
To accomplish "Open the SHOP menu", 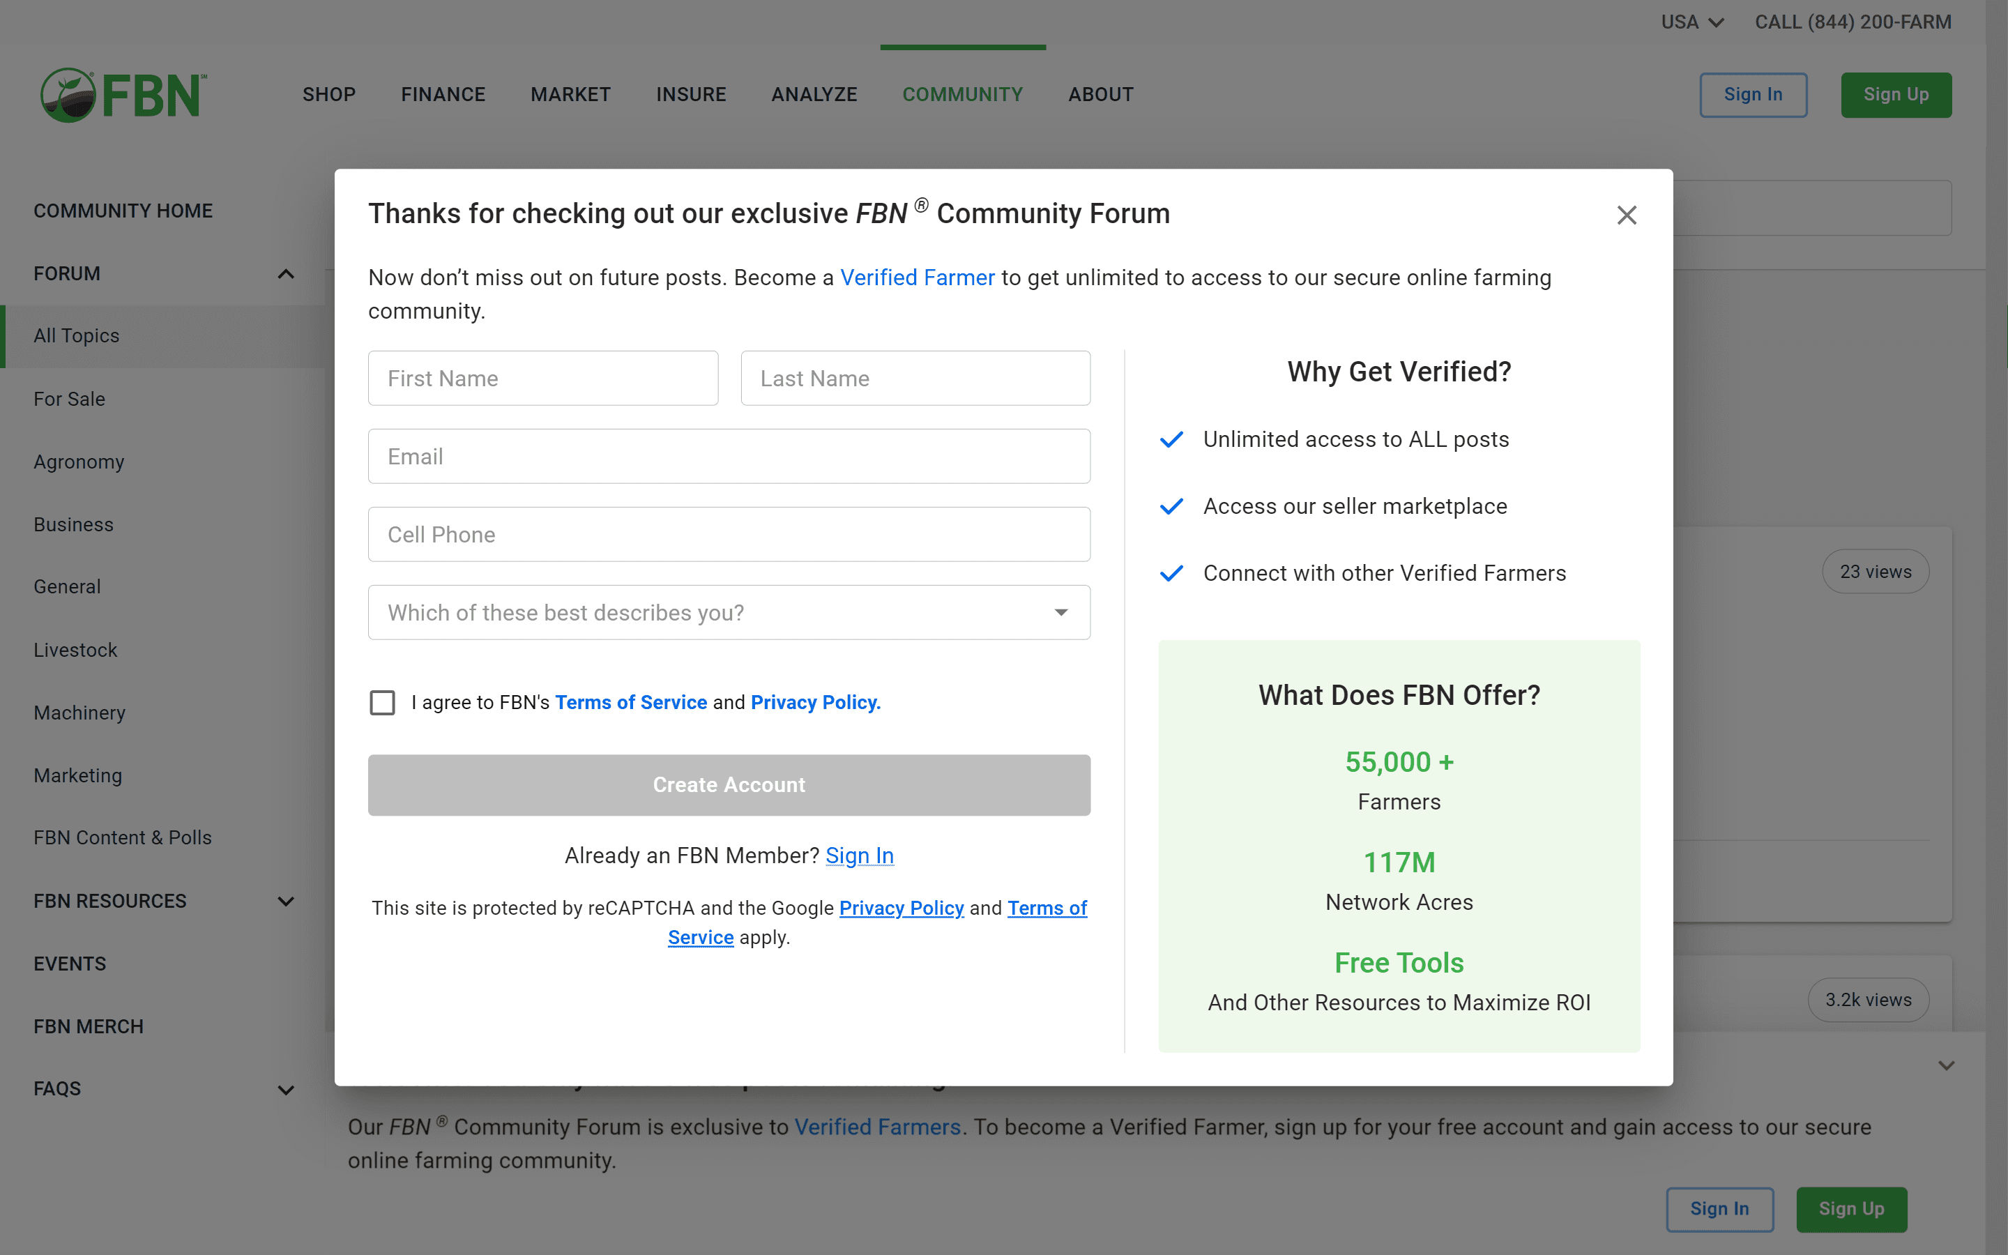I will tap(328, 95).
